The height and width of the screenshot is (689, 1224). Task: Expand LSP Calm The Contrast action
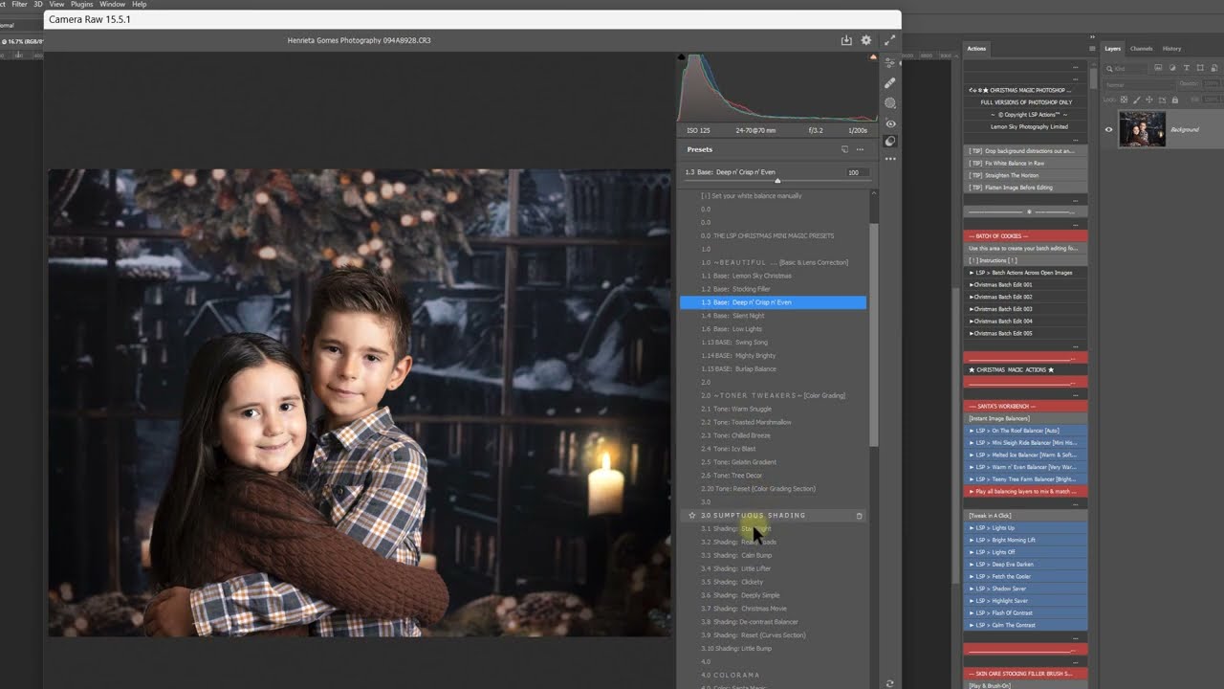(x=972, y=625)
